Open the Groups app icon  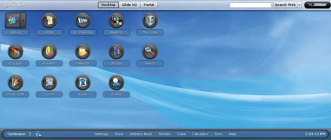tap(116, 51)
